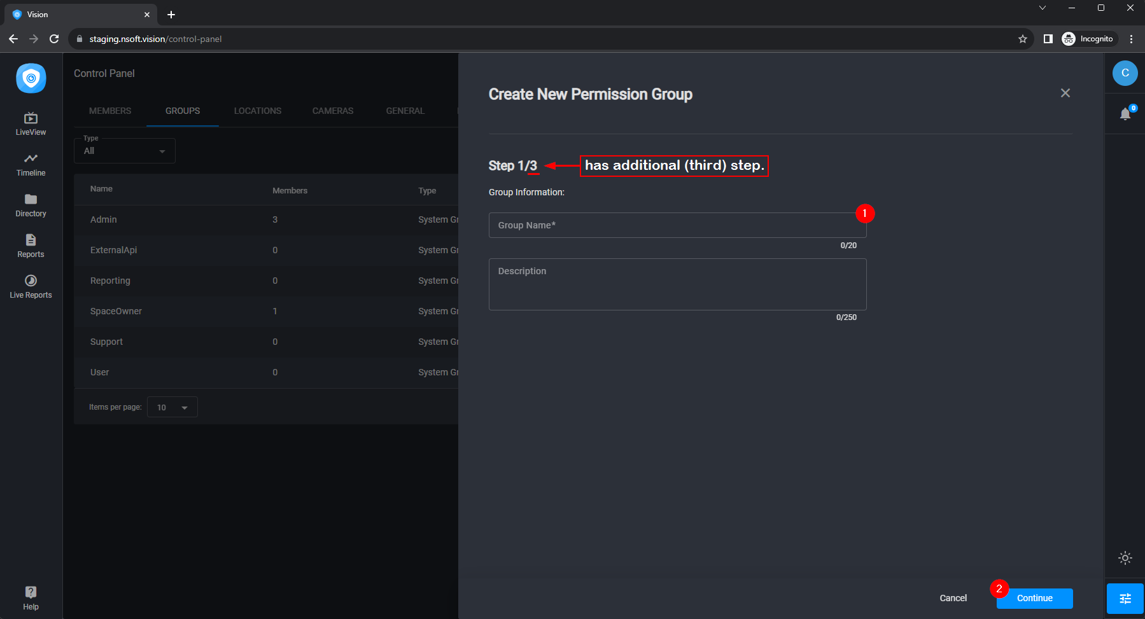Switch to the GENERAL tab
The width and height of the screenshot is (1145, 619).
click(405, 111)
